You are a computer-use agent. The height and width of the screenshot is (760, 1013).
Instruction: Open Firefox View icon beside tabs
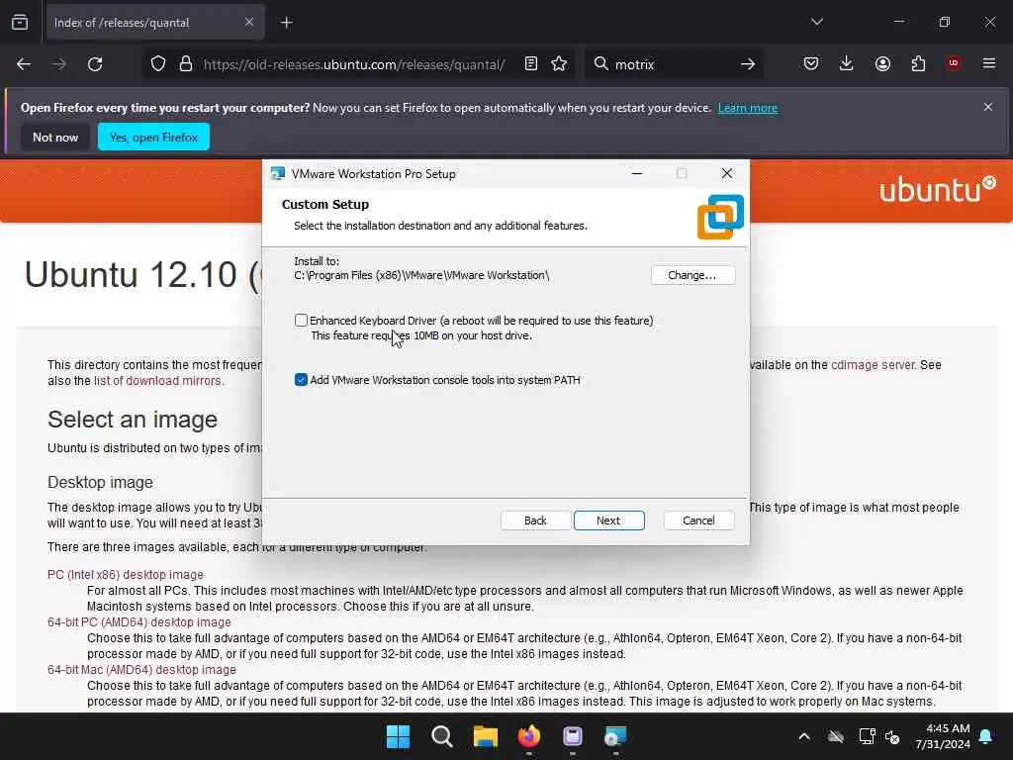(x=20, y=22)
